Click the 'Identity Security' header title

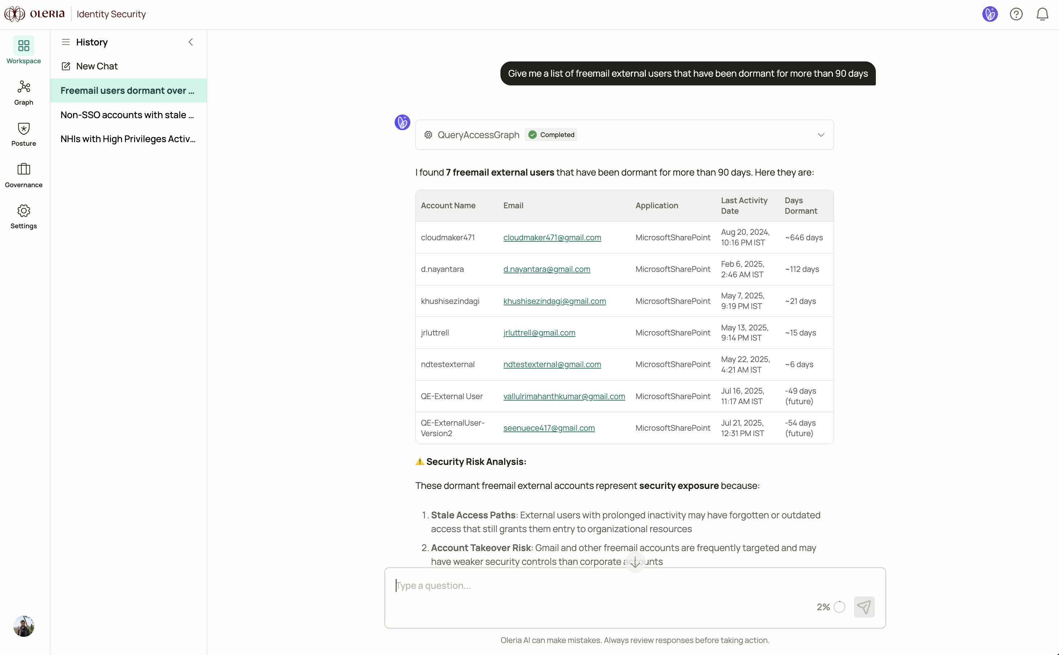coord(111,14)
